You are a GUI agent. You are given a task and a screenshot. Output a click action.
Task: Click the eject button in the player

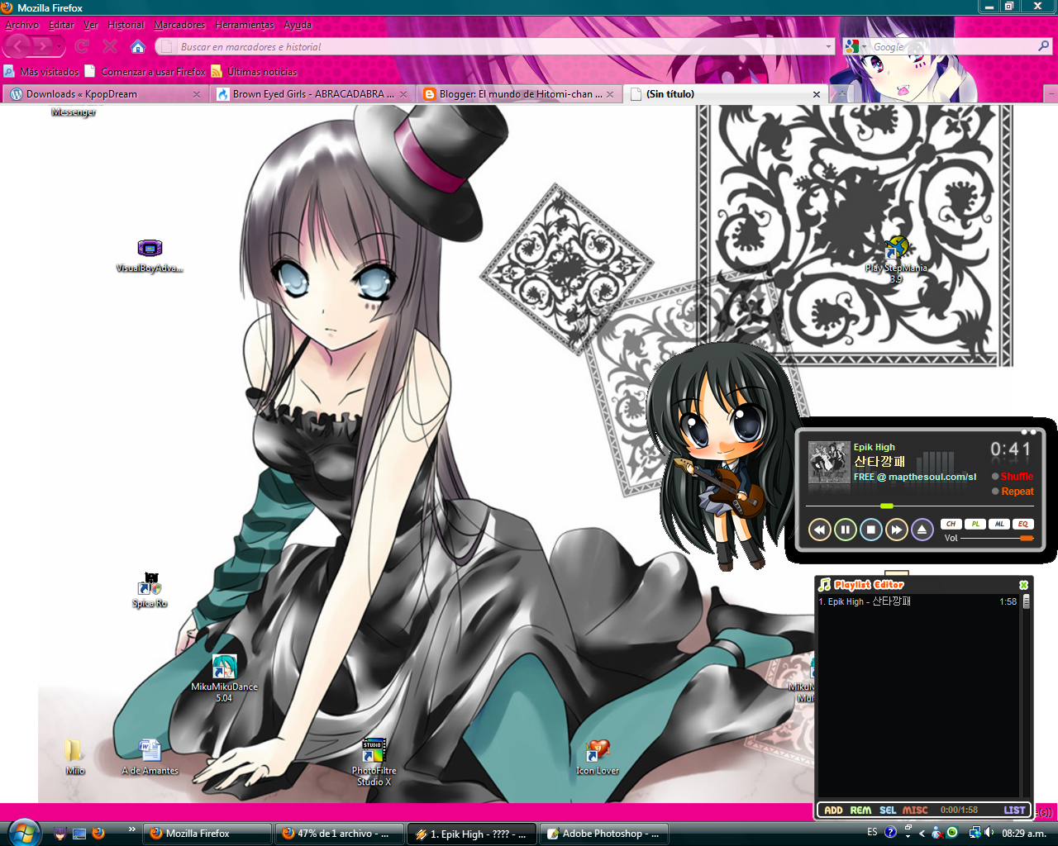coord(922,530)
